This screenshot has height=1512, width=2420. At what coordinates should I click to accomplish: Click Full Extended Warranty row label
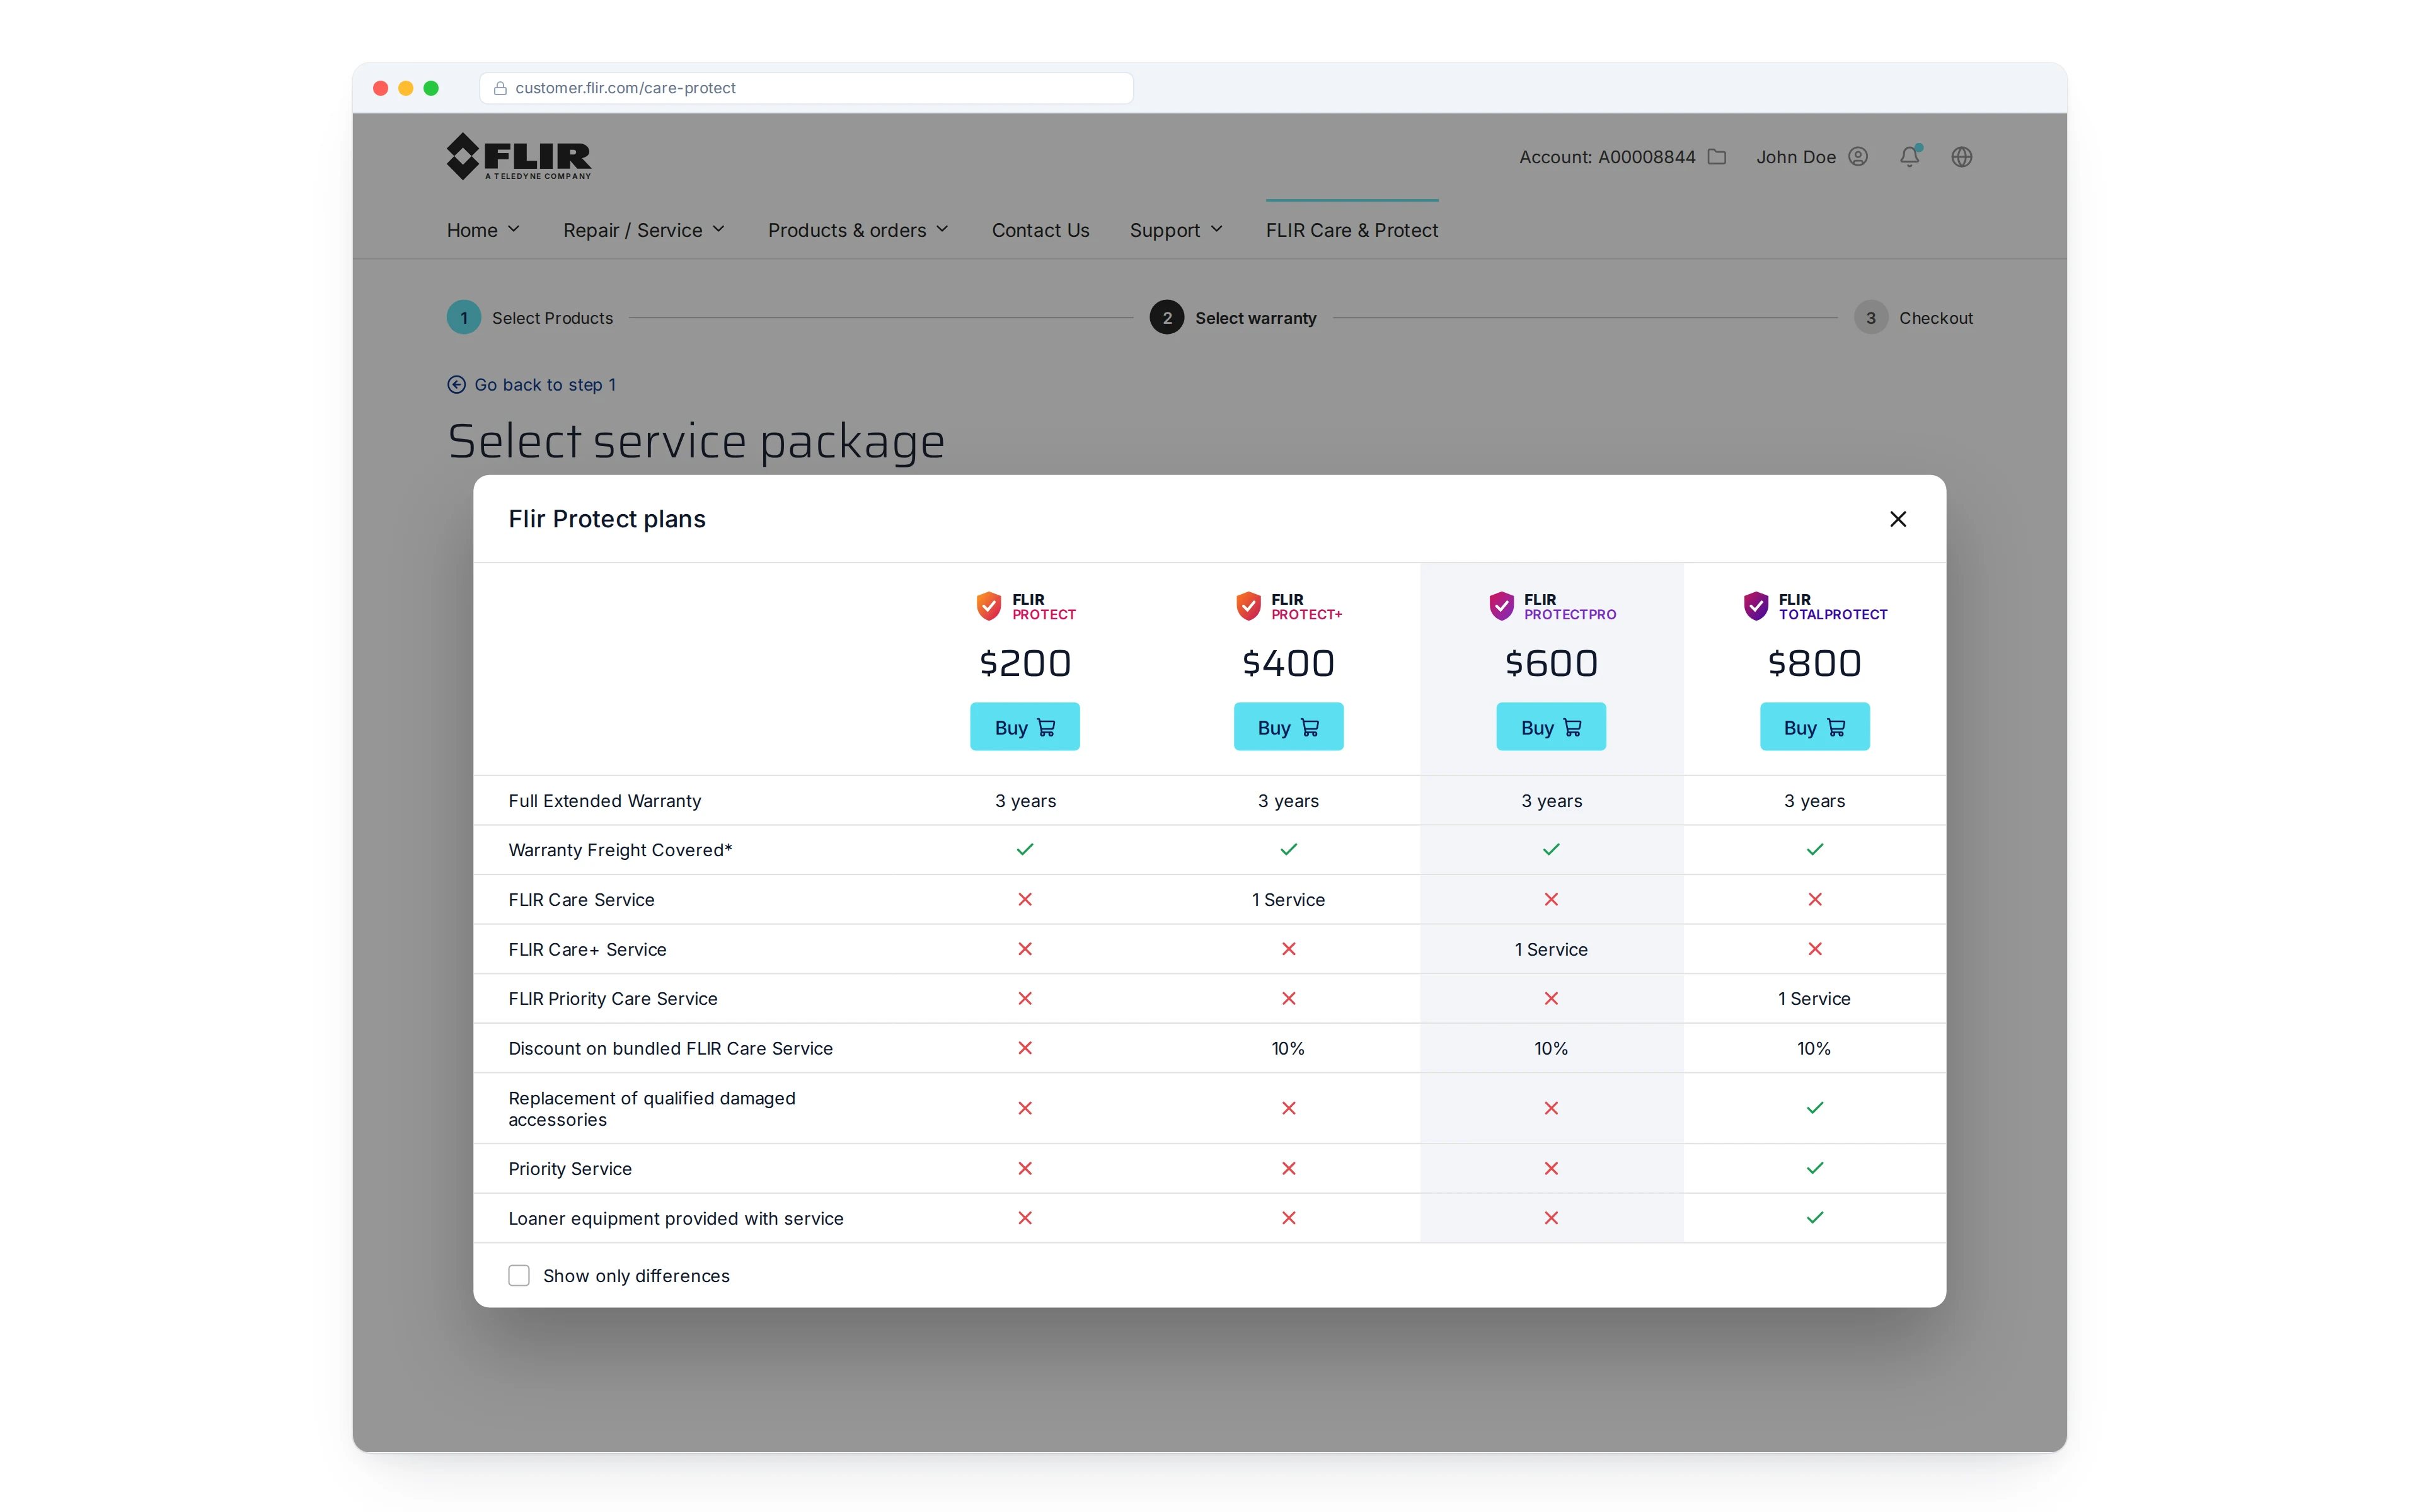tap(605, 801)
